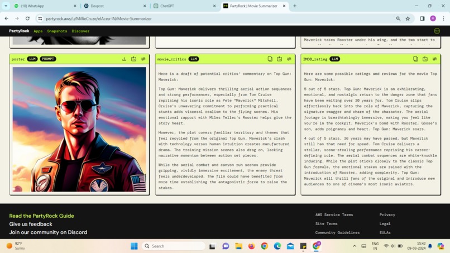Open the clock and date at 15:42
This screenshot has height=253, width=450.
click(416, 246)
